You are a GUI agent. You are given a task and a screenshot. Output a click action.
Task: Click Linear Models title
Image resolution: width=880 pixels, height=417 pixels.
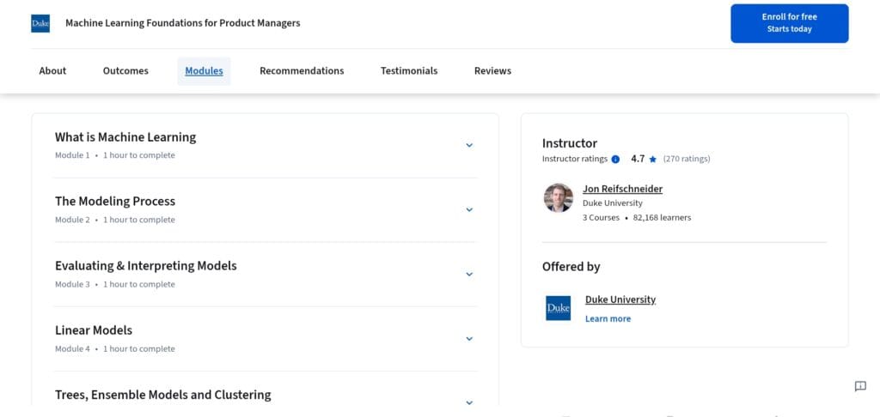[x=94, y=330]
